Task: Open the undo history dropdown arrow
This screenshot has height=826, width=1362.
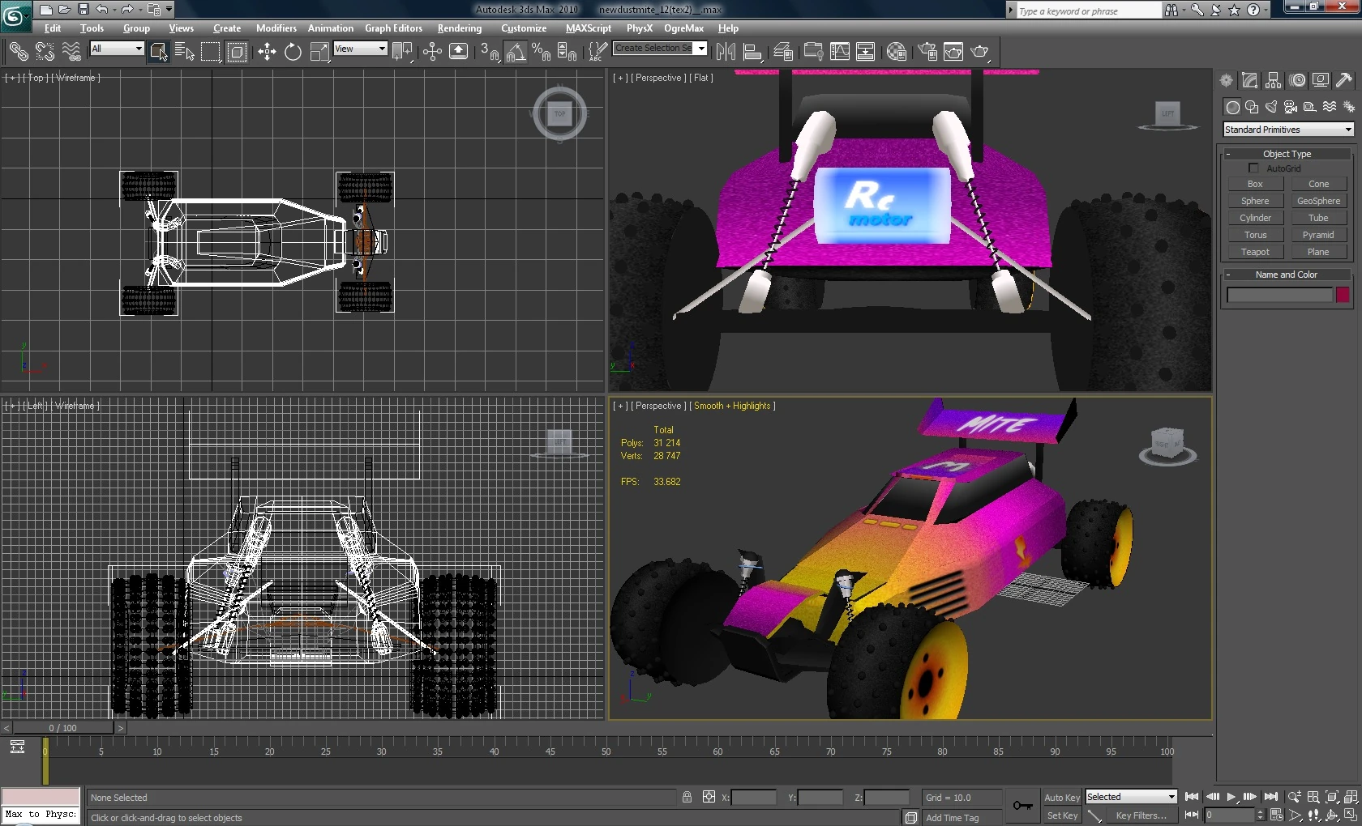Action: click(x=113, y=10)
